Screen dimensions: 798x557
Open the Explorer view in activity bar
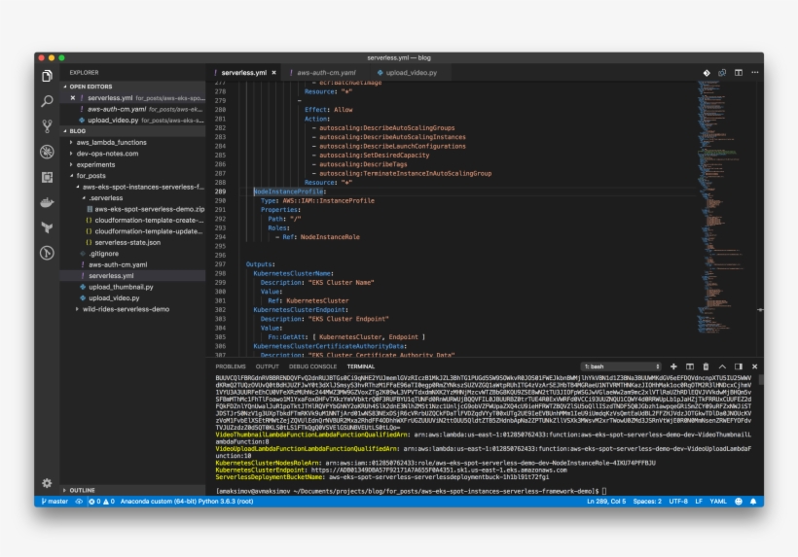[47, 76]
